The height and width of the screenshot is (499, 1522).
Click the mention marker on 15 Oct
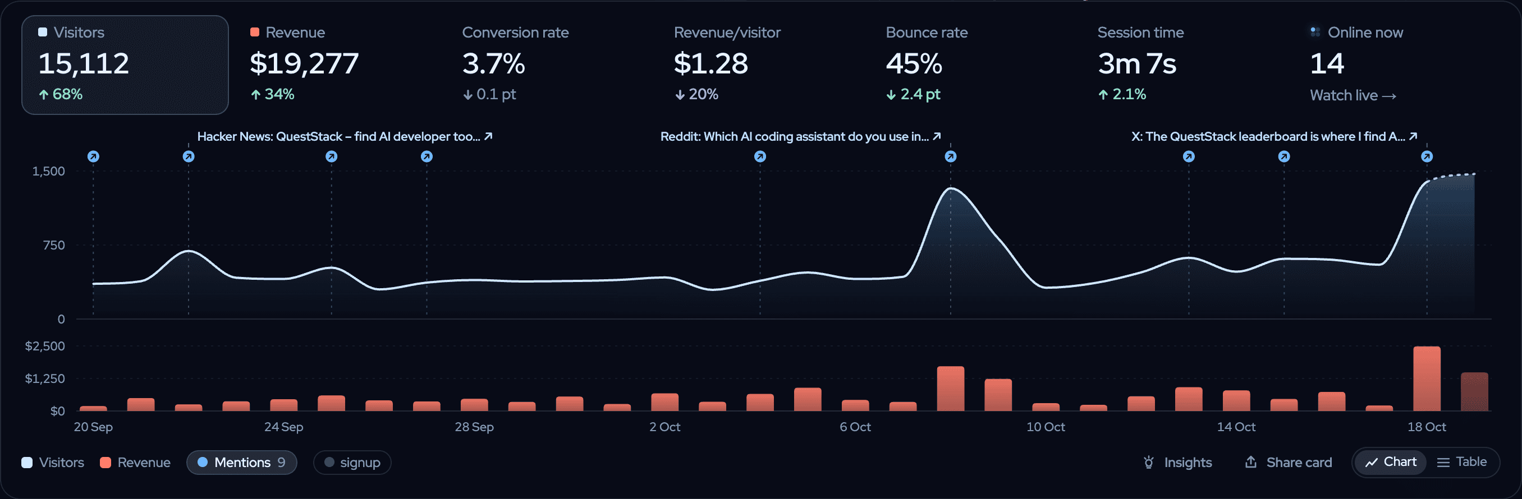pos(1284,156)
